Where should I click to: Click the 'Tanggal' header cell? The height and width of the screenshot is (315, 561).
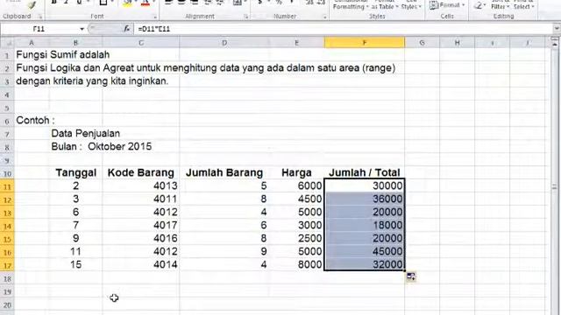click(76, 173)
